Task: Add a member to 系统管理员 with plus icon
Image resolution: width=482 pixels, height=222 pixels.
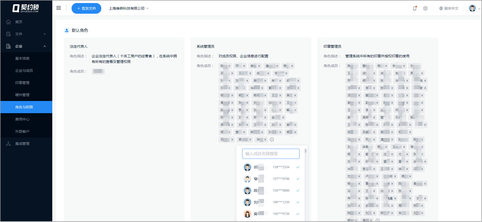Action: point(272,140)
